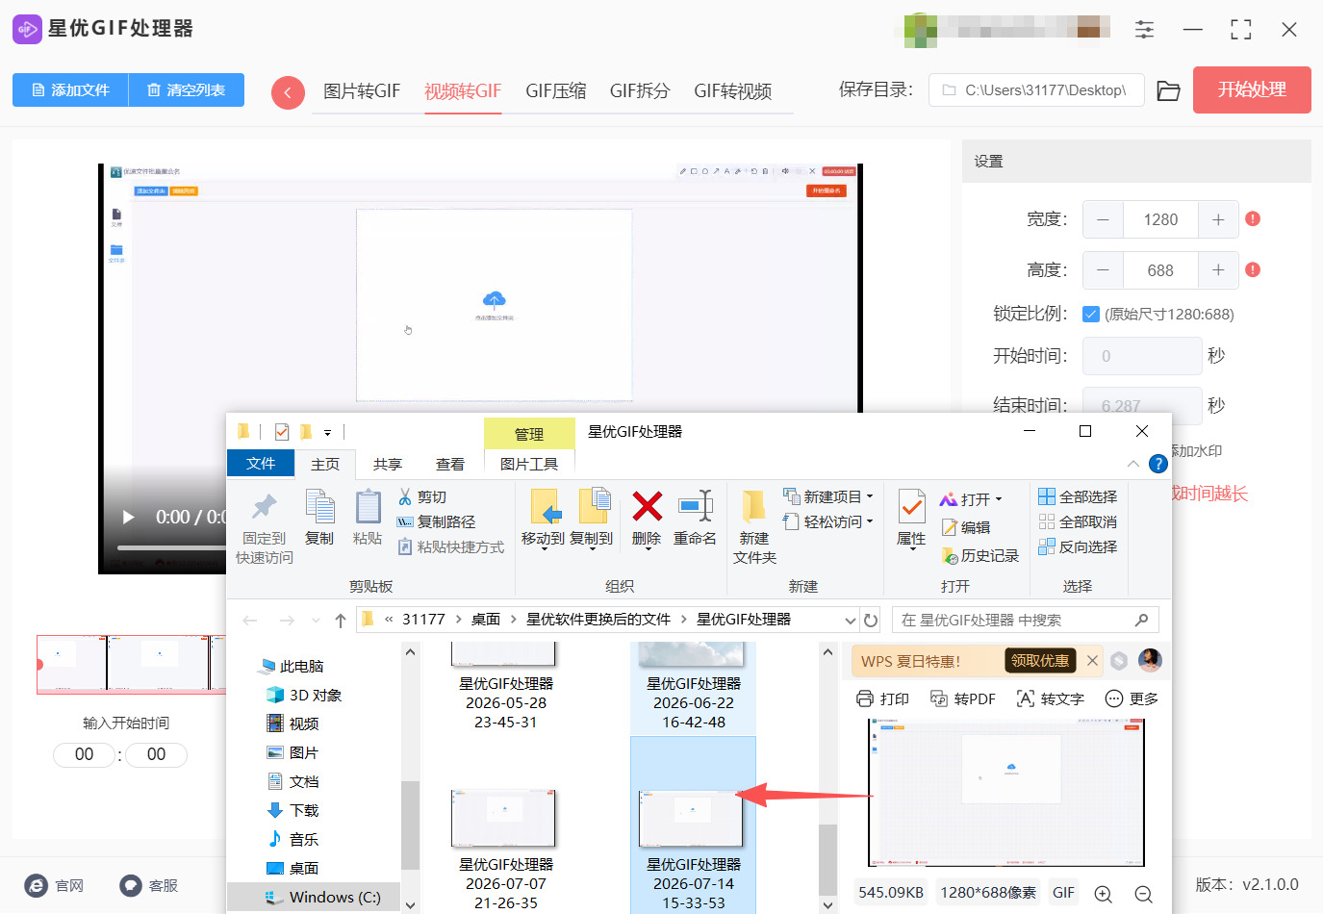Image resolution: width=1323 pixels, height=914 pixels.
Task: Select the 主页 ribbon tab
Action: coord(325,464)
